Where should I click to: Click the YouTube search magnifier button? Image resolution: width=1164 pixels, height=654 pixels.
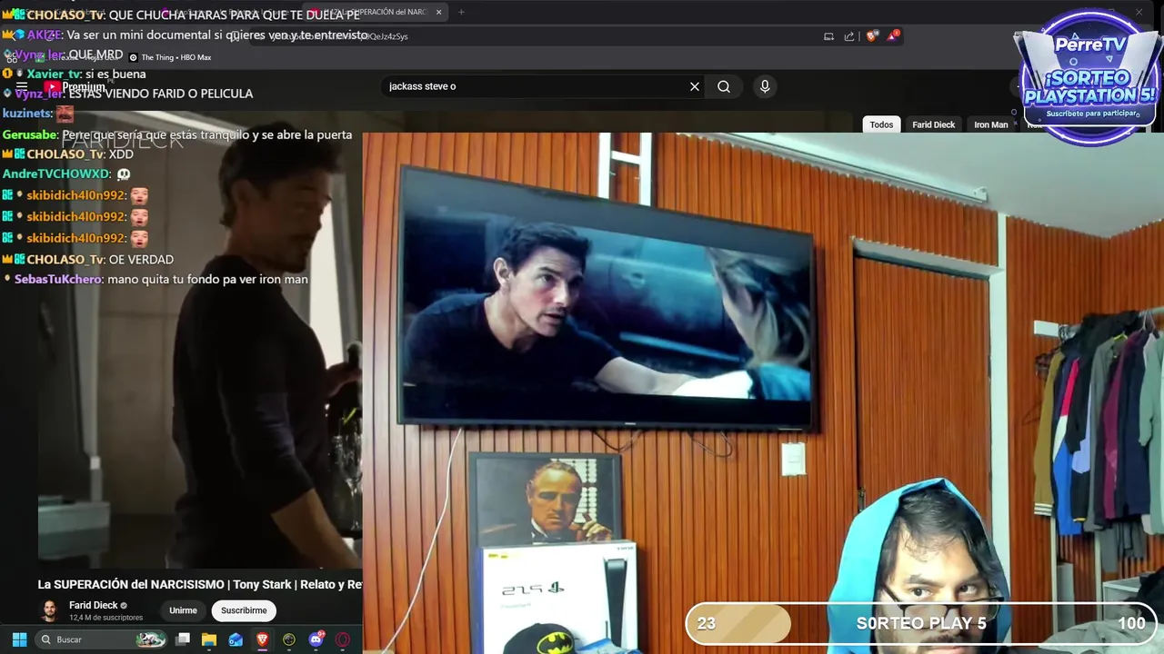coord(724,86)
